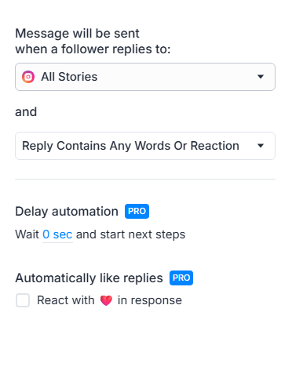Click the Instagram icon in All Stories dropdown
Screen dimensions: 292x374
pyautogui.click(x=28, y=77)
